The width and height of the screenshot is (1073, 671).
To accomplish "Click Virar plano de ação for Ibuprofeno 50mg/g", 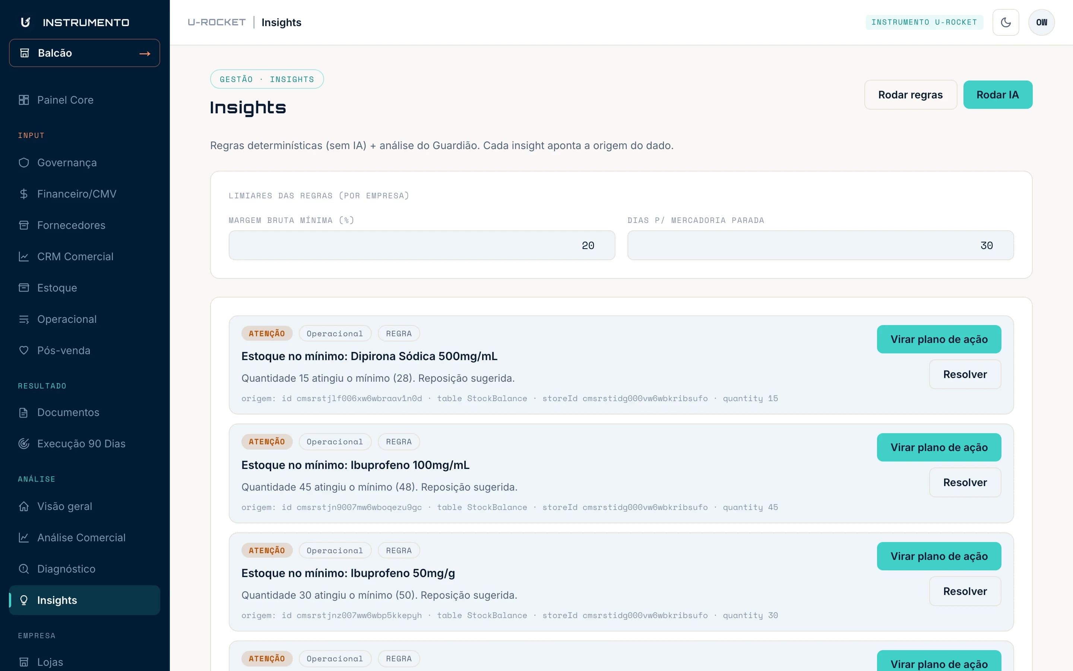I will (939, 556).
